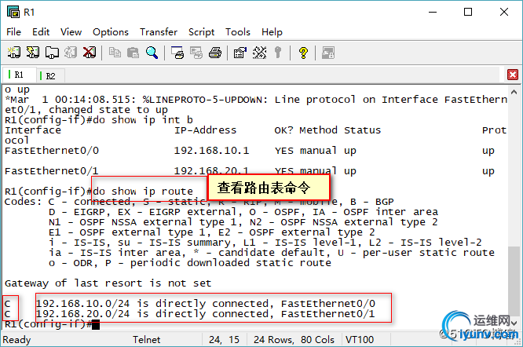Click the R1 window title icon
The image size is (523, 347).
pos(13,12)
